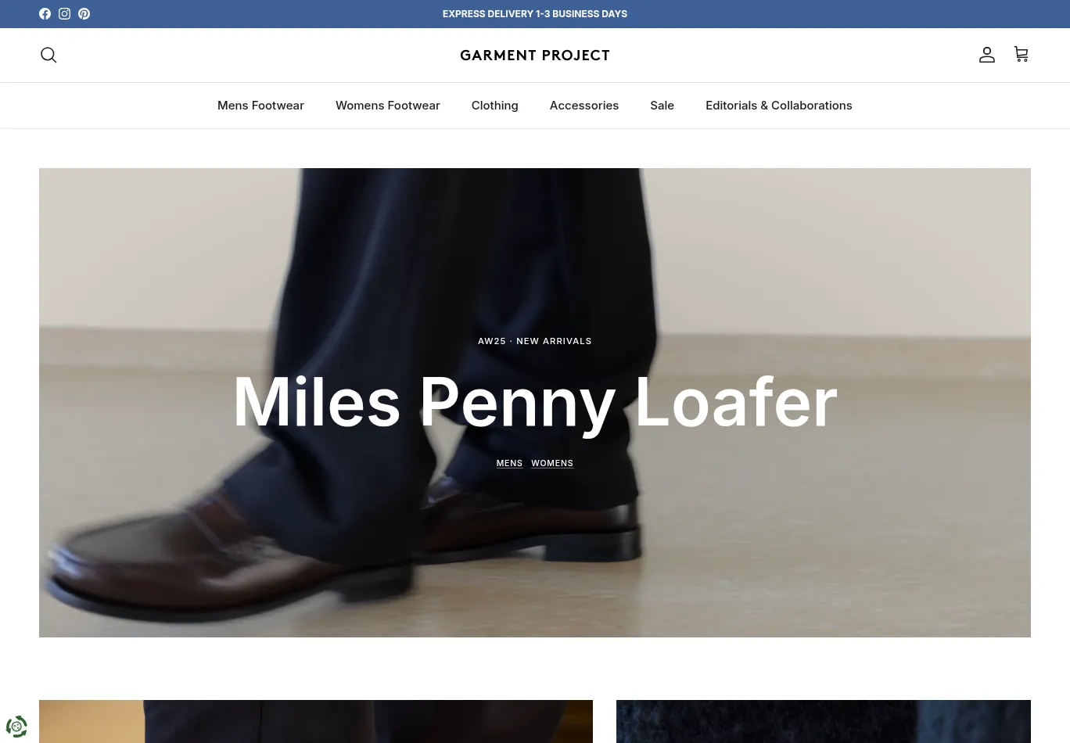Viewport: 1070px width, 743px height.
Task: Click the MENS link under Miles Penny Loafer
Action: coord(509,463)
